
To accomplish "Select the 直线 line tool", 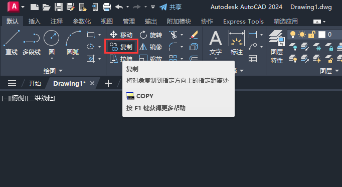I will tap(12, 43).
